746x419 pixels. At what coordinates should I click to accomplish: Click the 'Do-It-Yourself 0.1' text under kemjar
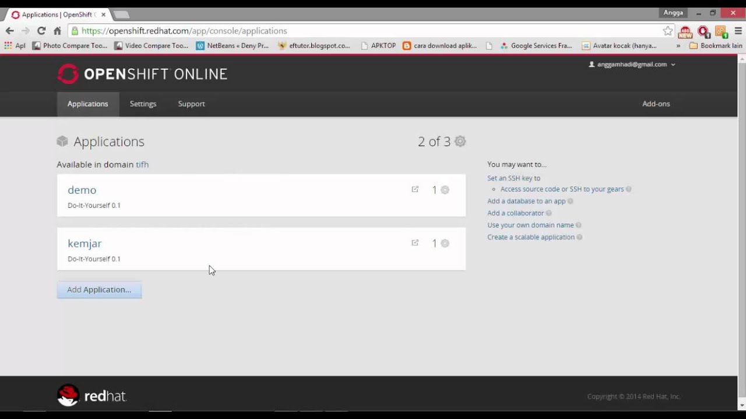tap(94, 259)
